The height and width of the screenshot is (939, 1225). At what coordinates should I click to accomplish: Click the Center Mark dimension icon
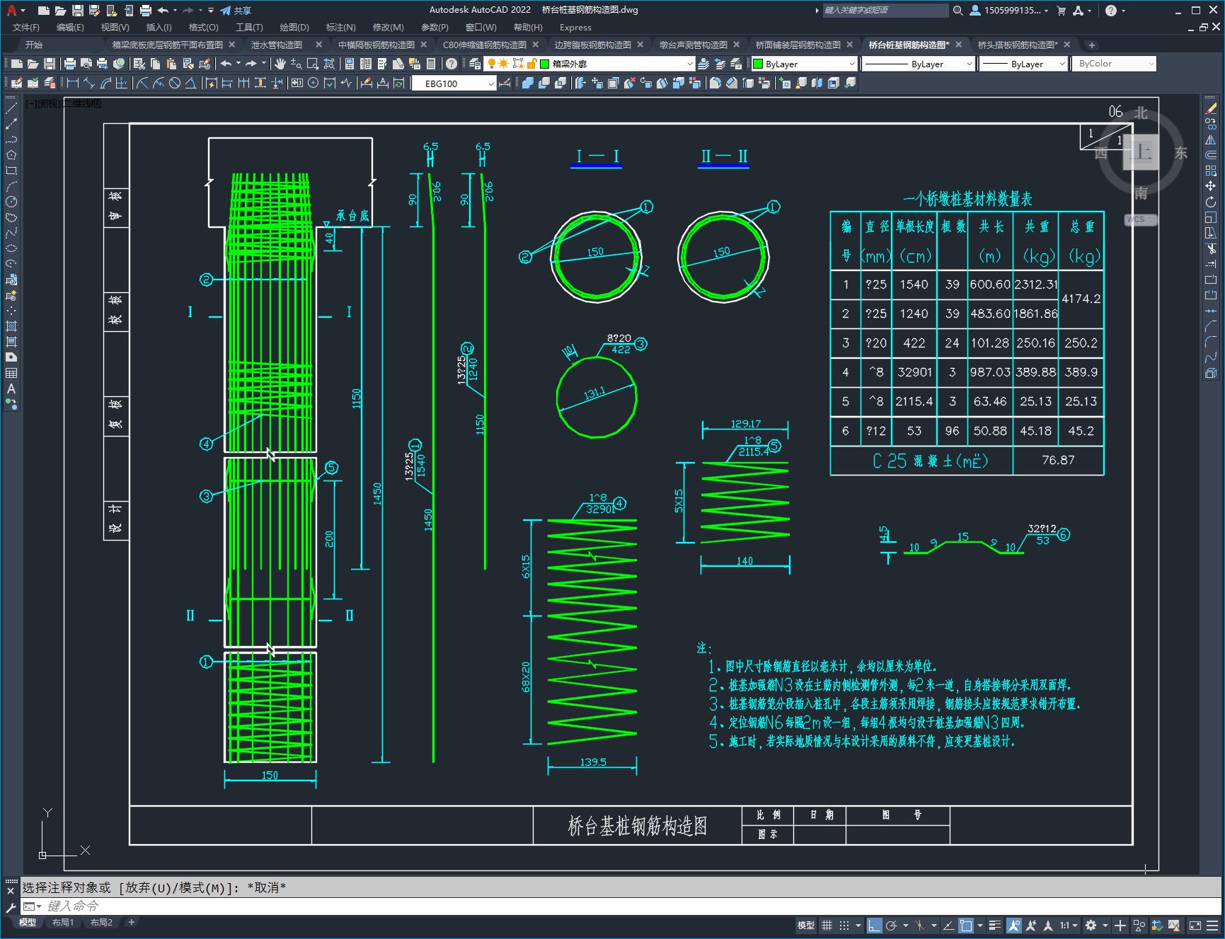313,83
